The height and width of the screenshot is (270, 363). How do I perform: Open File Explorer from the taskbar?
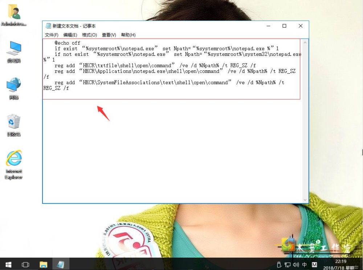[44, 264]
